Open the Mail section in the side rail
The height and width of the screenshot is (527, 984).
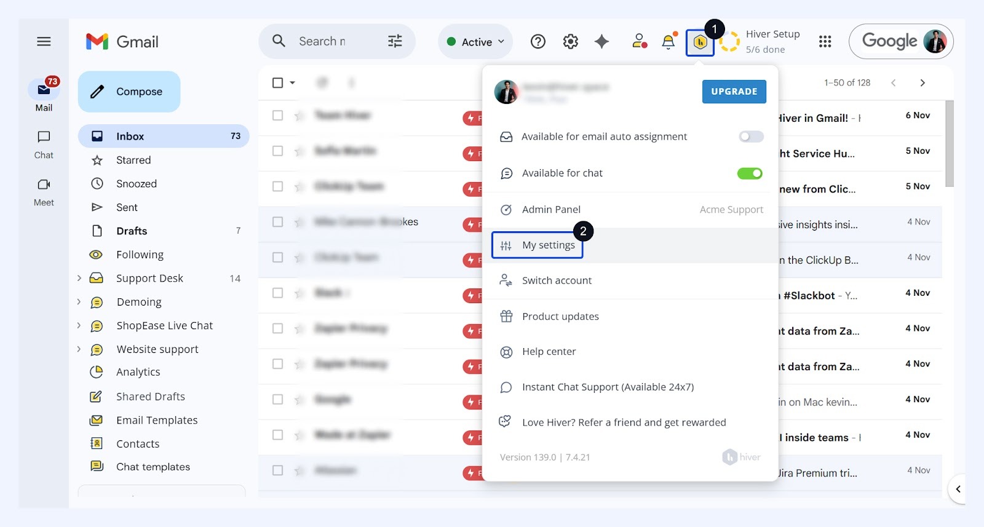(x=44, y=96)
